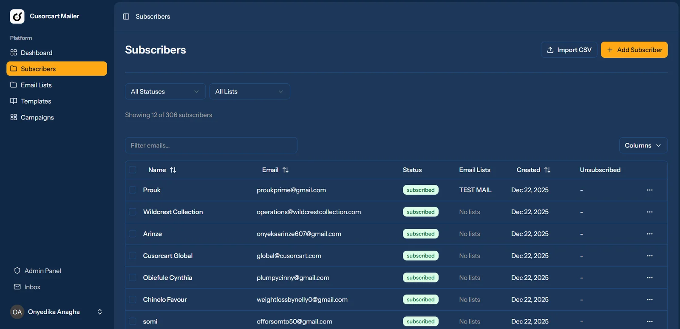Image resolution: width=680 pixels, height=329 pixels.
Task: Click the email global@cusorcart.com
Action: [289, 256]
